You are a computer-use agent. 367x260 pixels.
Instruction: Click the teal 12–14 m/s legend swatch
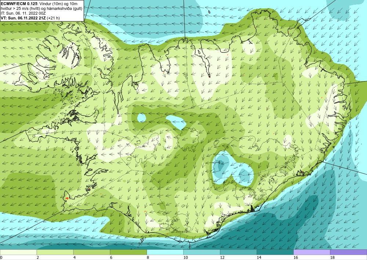(239, 252)
